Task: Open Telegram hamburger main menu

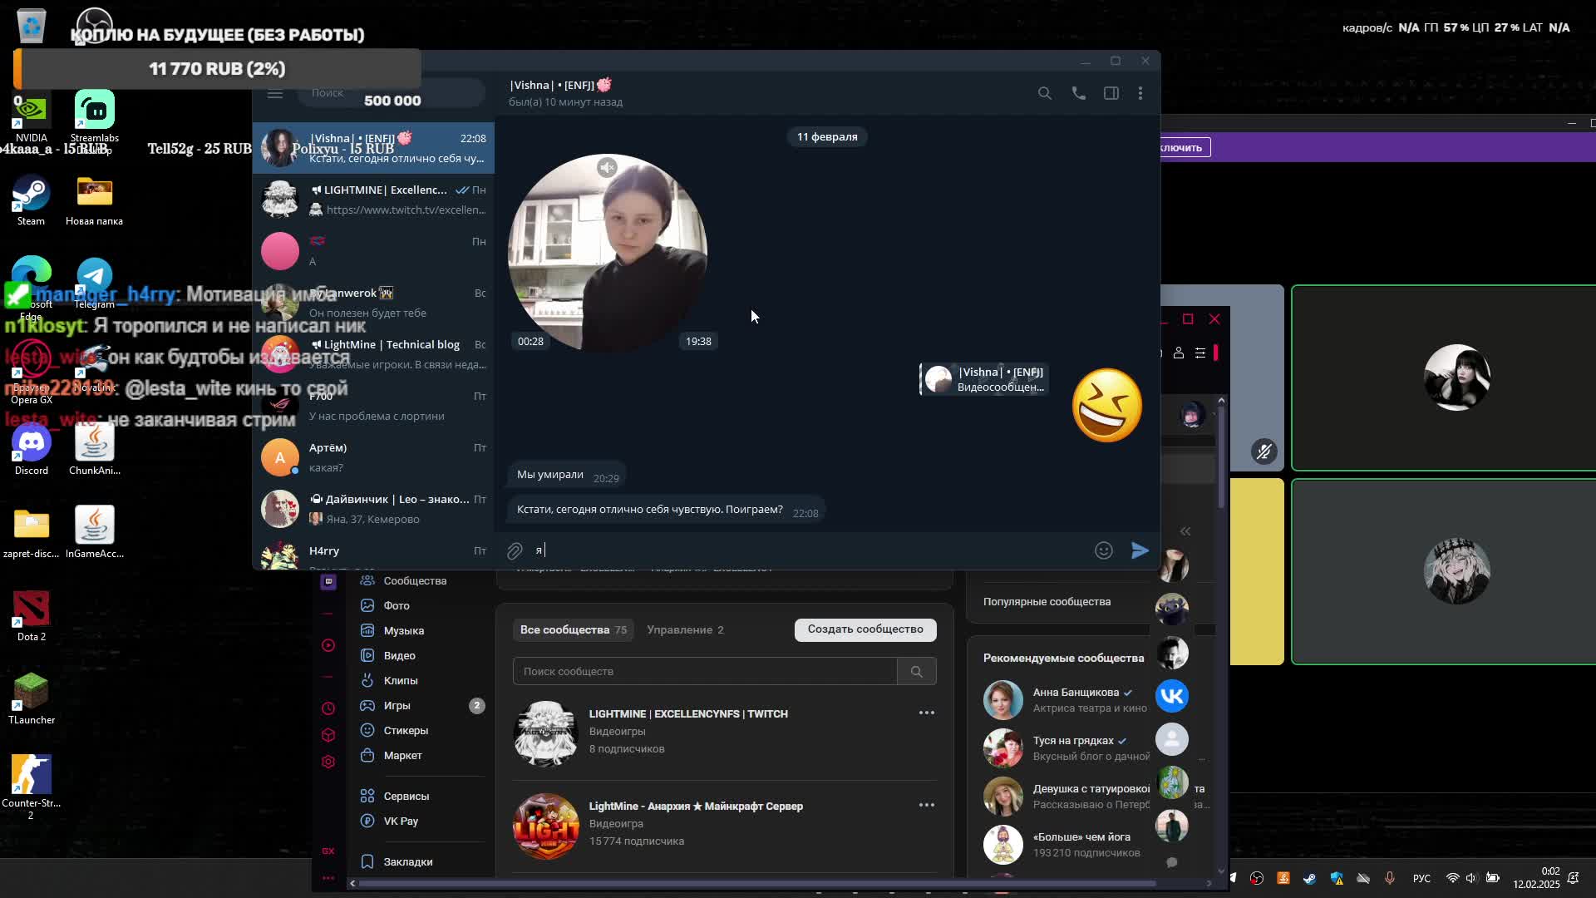Action: tap(275, 94)
